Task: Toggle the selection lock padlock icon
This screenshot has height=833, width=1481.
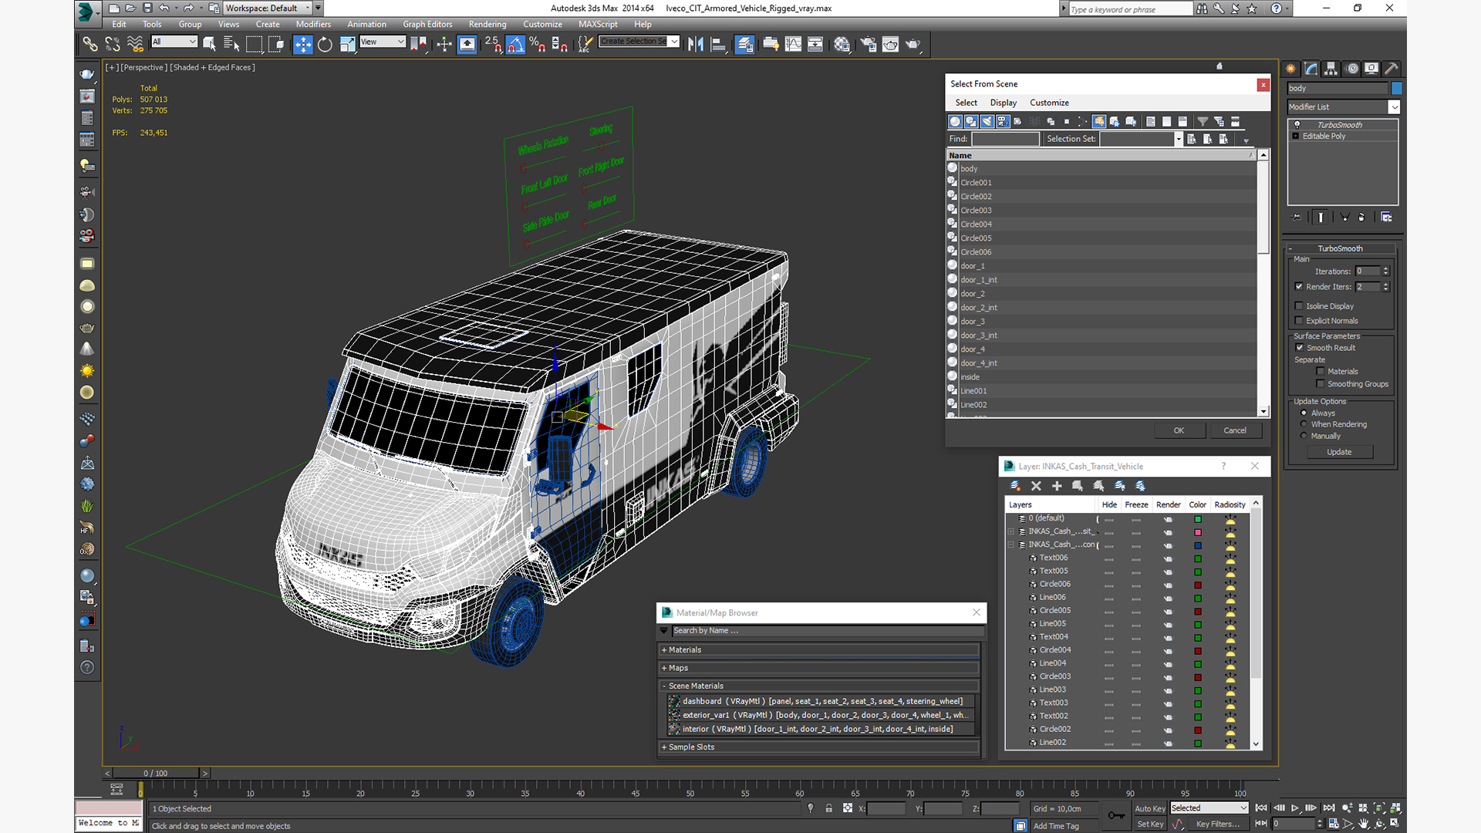Action: point(828,808)
